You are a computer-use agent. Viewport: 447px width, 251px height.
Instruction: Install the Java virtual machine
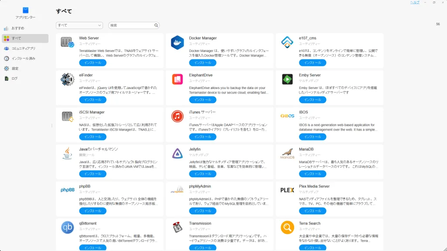93,174
